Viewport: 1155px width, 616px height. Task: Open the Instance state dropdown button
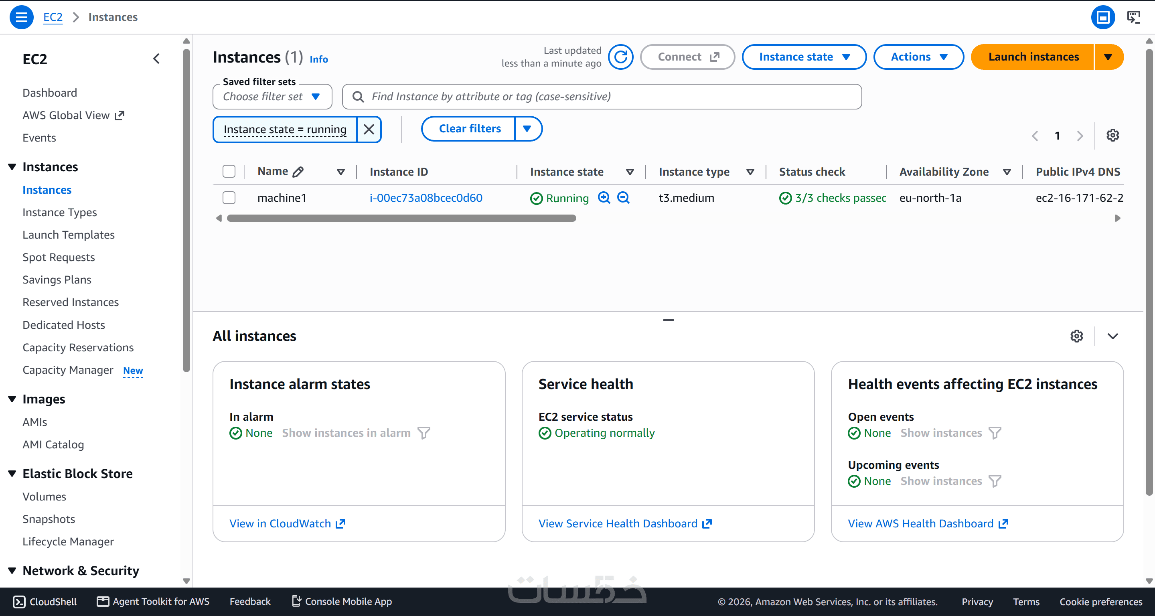[804, 57]
